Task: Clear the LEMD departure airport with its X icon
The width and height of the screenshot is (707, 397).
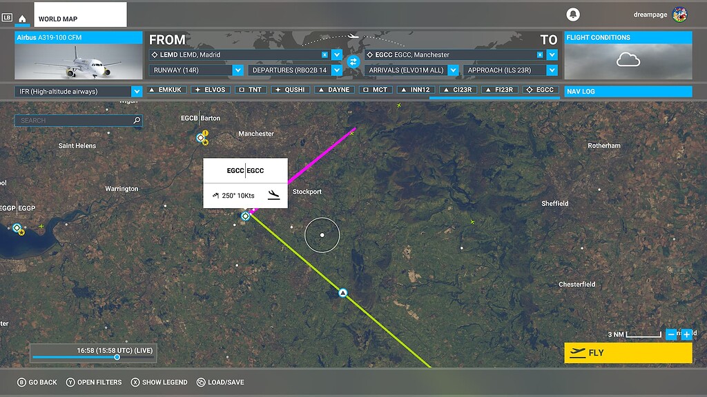Action: tap(324, 54)
